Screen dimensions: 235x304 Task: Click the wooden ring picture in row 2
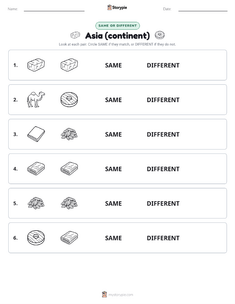[x=69, y=99]
